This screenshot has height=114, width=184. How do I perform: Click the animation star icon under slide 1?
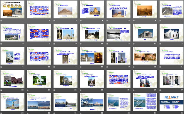(x=1, y=21)
